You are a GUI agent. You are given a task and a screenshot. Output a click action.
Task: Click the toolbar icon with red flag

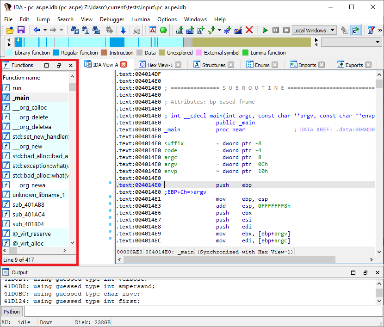point(371,30)
